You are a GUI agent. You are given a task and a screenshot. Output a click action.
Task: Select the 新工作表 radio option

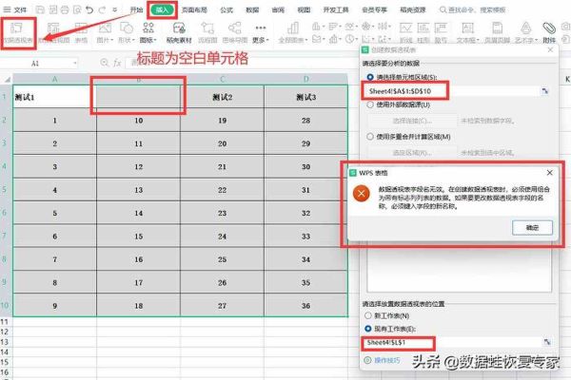tap(368, 315)
